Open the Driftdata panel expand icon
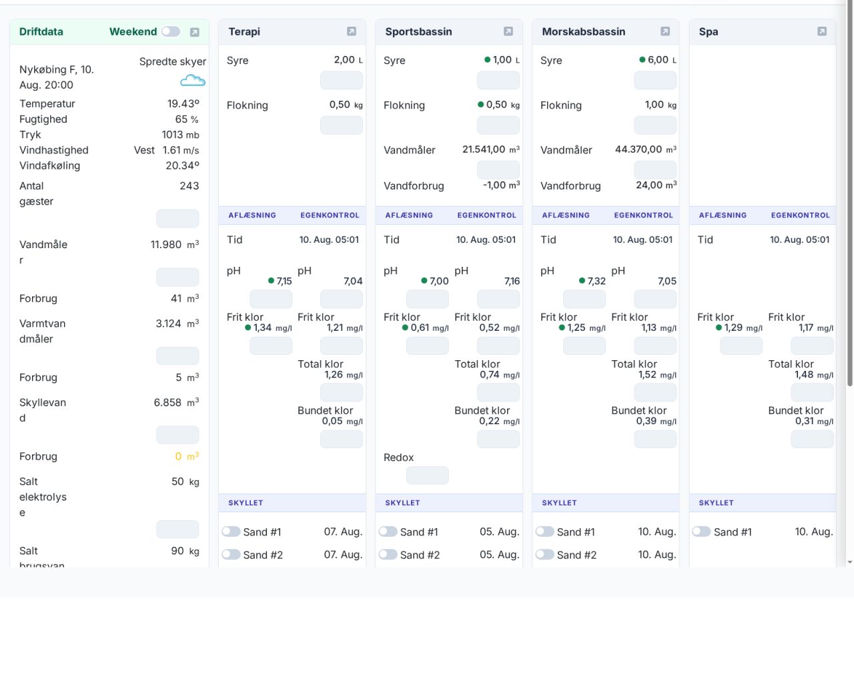 tap(194, 32)
